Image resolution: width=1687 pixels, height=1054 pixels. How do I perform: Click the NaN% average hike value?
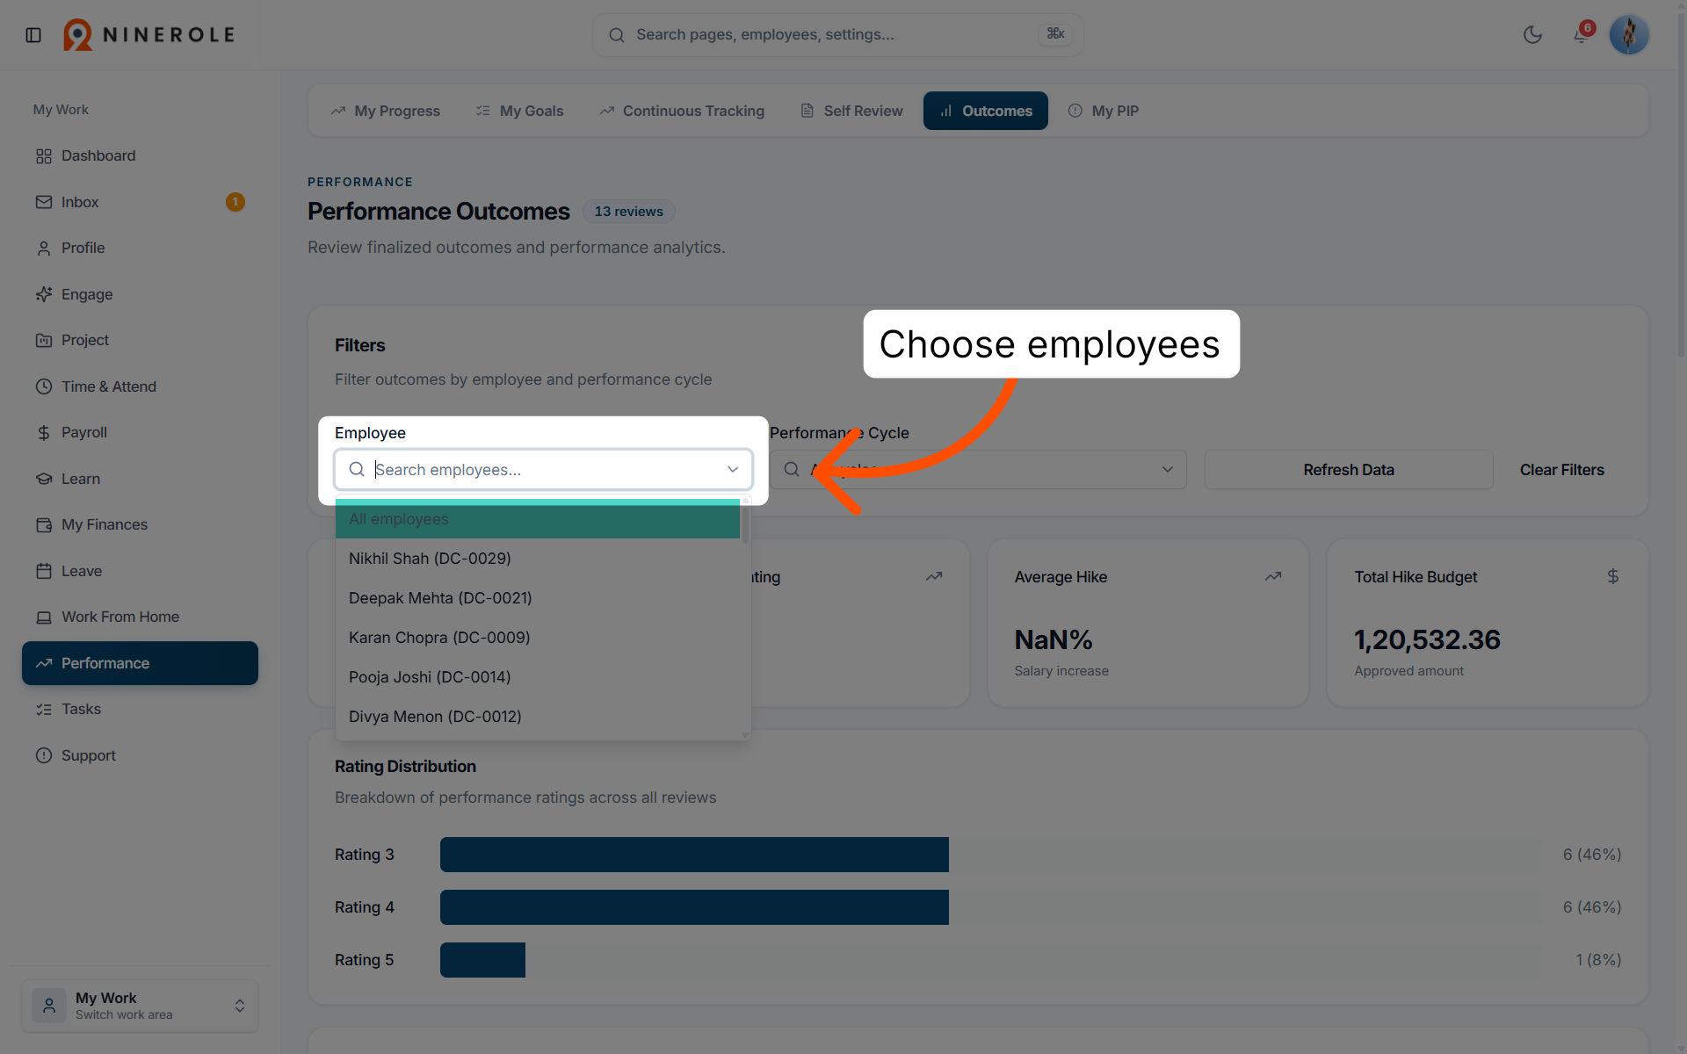[1053, 640]
